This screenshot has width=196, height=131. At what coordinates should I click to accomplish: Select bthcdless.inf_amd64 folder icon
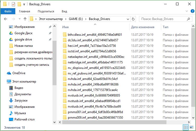point(65,35)
